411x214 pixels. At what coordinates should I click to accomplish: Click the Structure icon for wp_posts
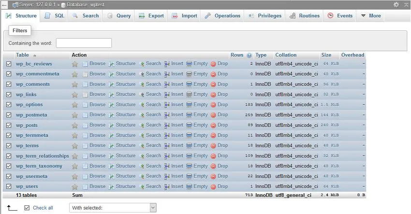111,125
